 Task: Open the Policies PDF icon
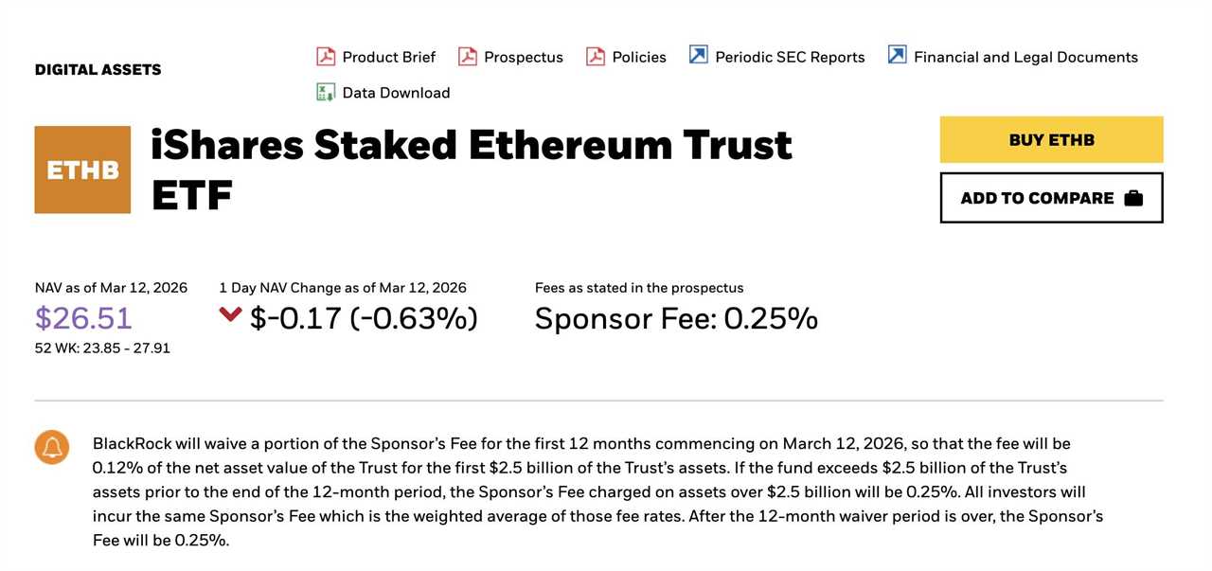(x=595, y=56)
